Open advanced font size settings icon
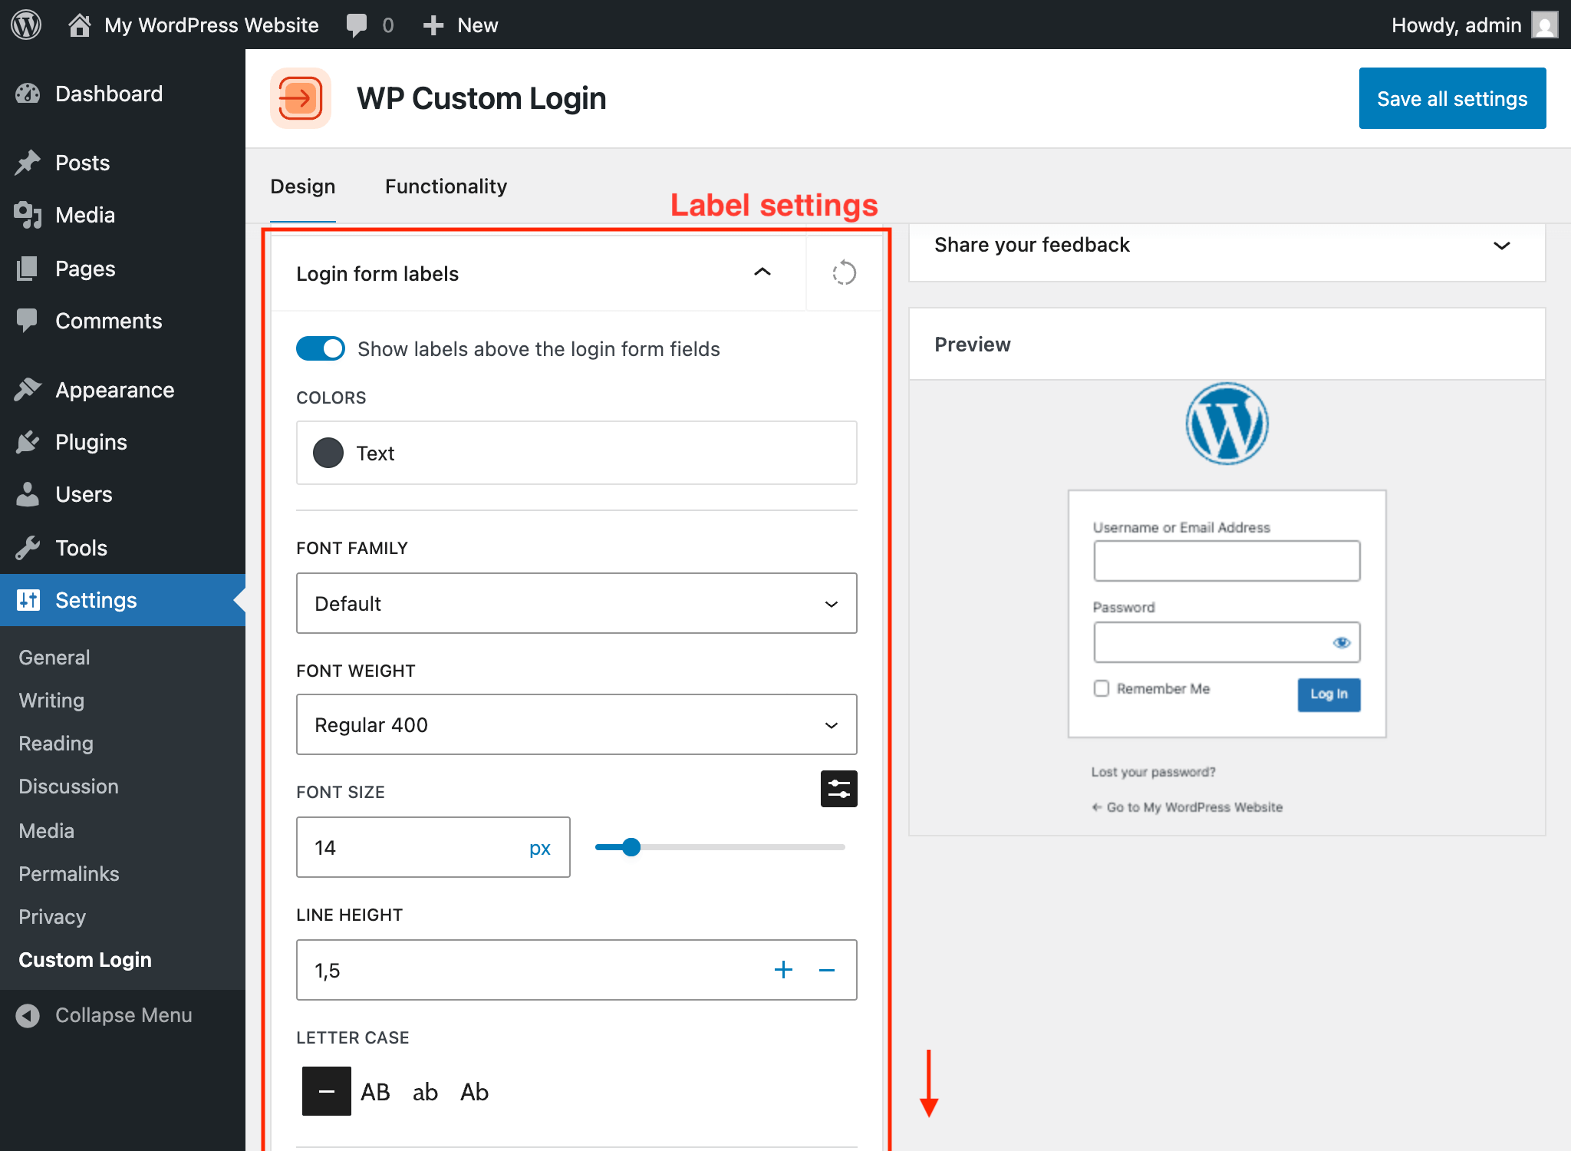 tap(838, 788)
